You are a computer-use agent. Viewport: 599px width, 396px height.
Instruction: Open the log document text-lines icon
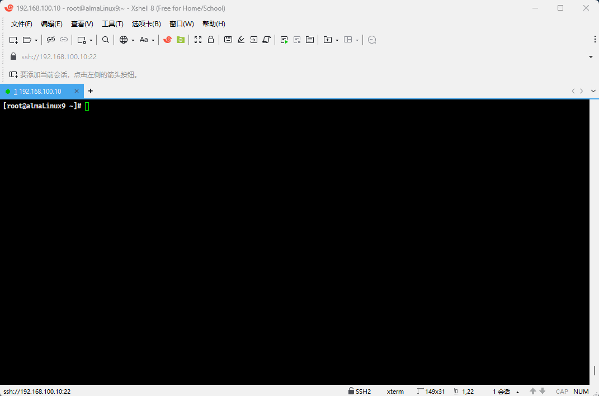[310, 40]
